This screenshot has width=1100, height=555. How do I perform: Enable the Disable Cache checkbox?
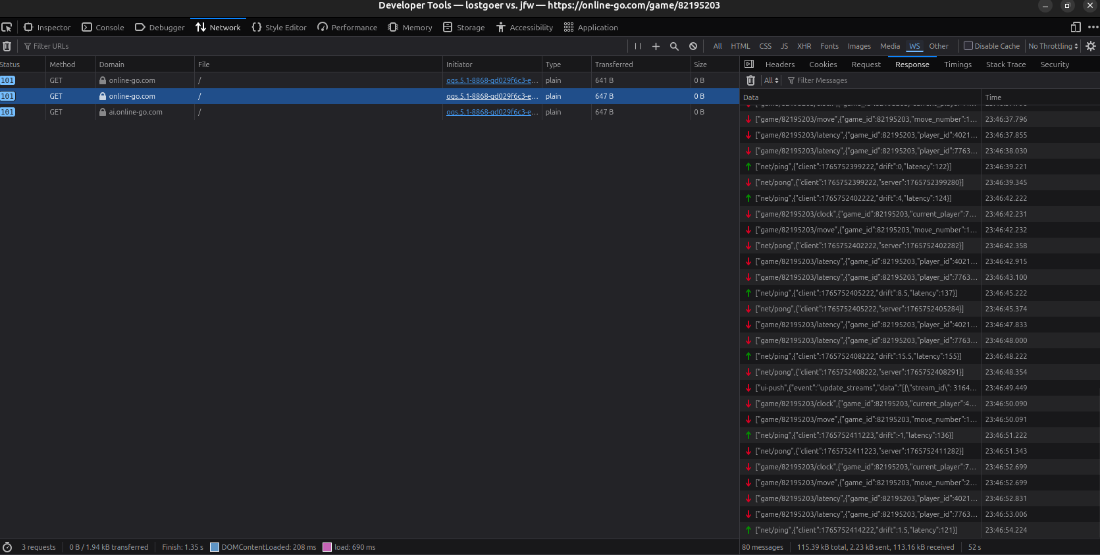968,46
